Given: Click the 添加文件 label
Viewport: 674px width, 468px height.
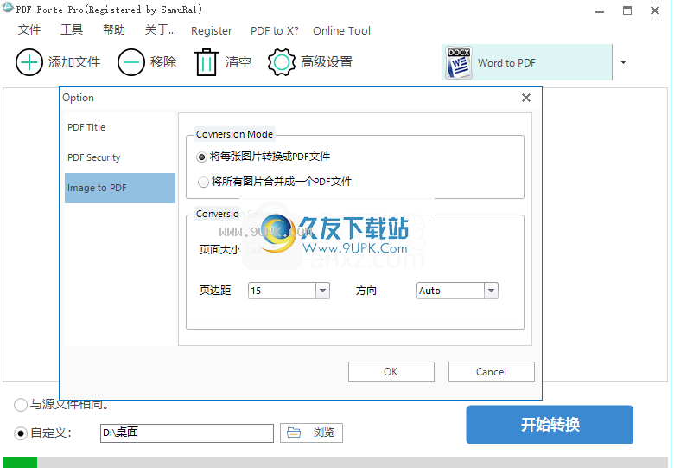Looking at the screenshot, I should [x=74, y=62].
